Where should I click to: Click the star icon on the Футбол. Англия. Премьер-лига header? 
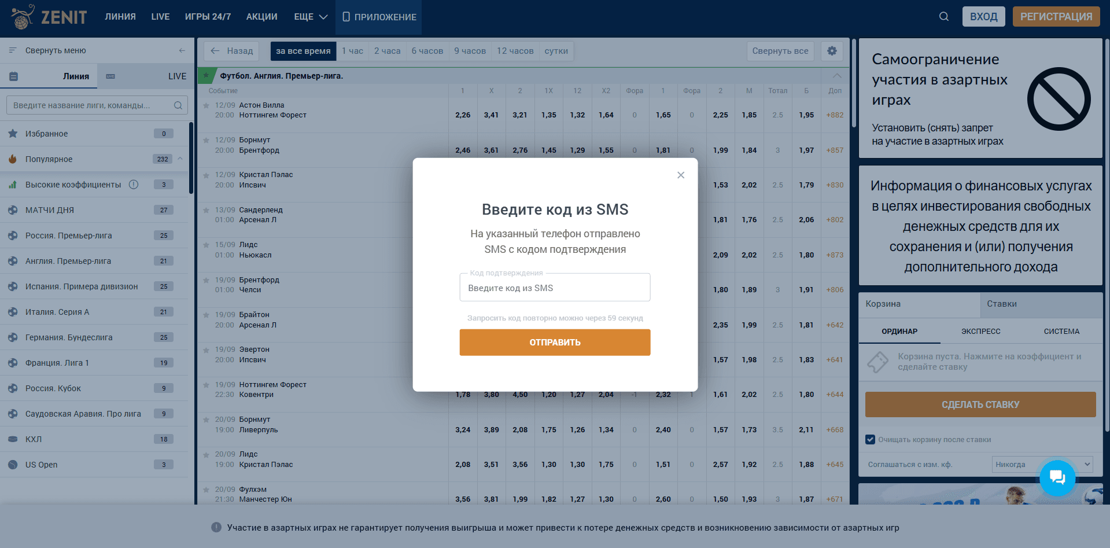point(206,76)
